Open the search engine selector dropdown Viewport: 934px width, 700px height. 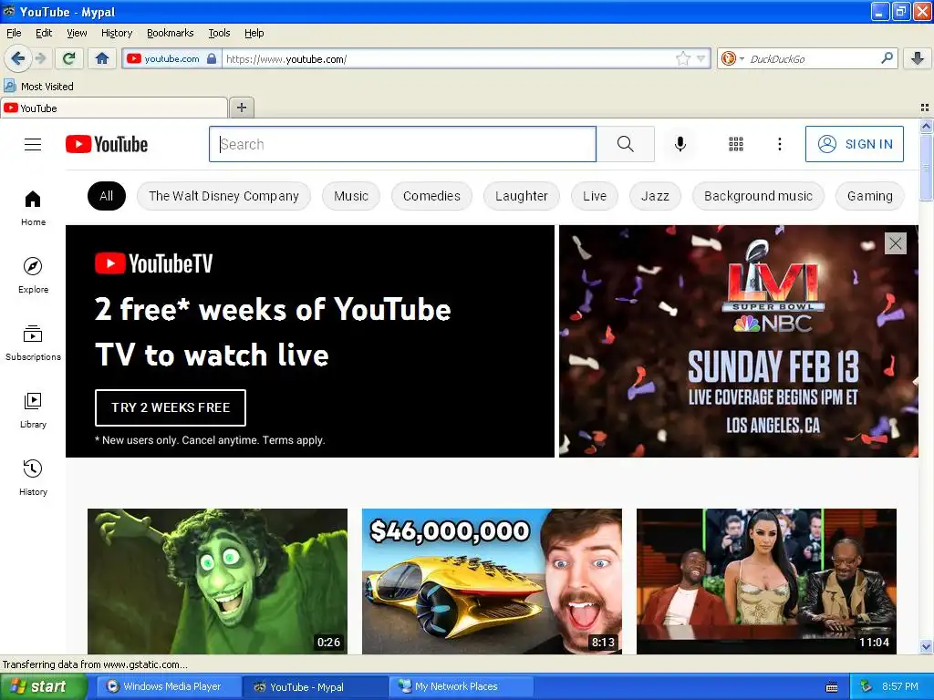(732, 58)
